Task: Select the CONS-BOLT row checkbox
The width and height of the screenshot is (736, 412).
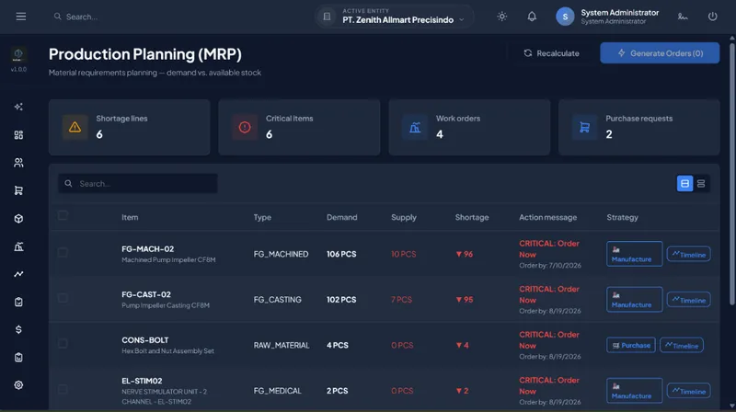Action: point(63,344)
